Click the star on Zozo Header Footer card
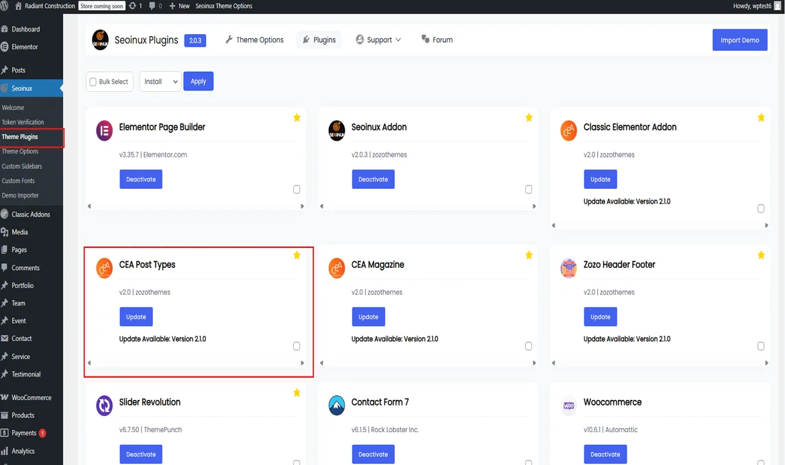 [761, 255]
